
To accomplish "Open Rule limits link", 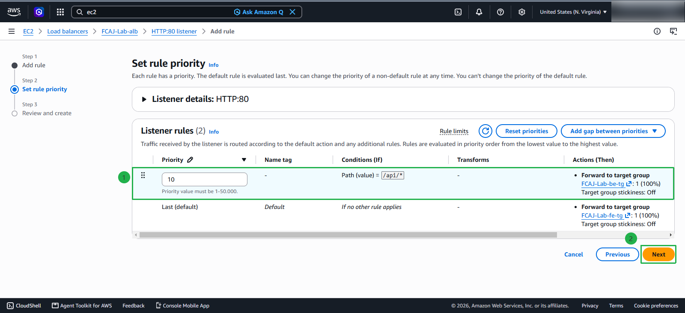I will (454, 131).
